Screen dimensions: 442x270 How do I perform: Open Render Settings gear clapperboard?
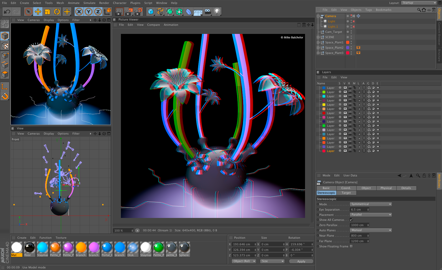(x=138, y=12)
